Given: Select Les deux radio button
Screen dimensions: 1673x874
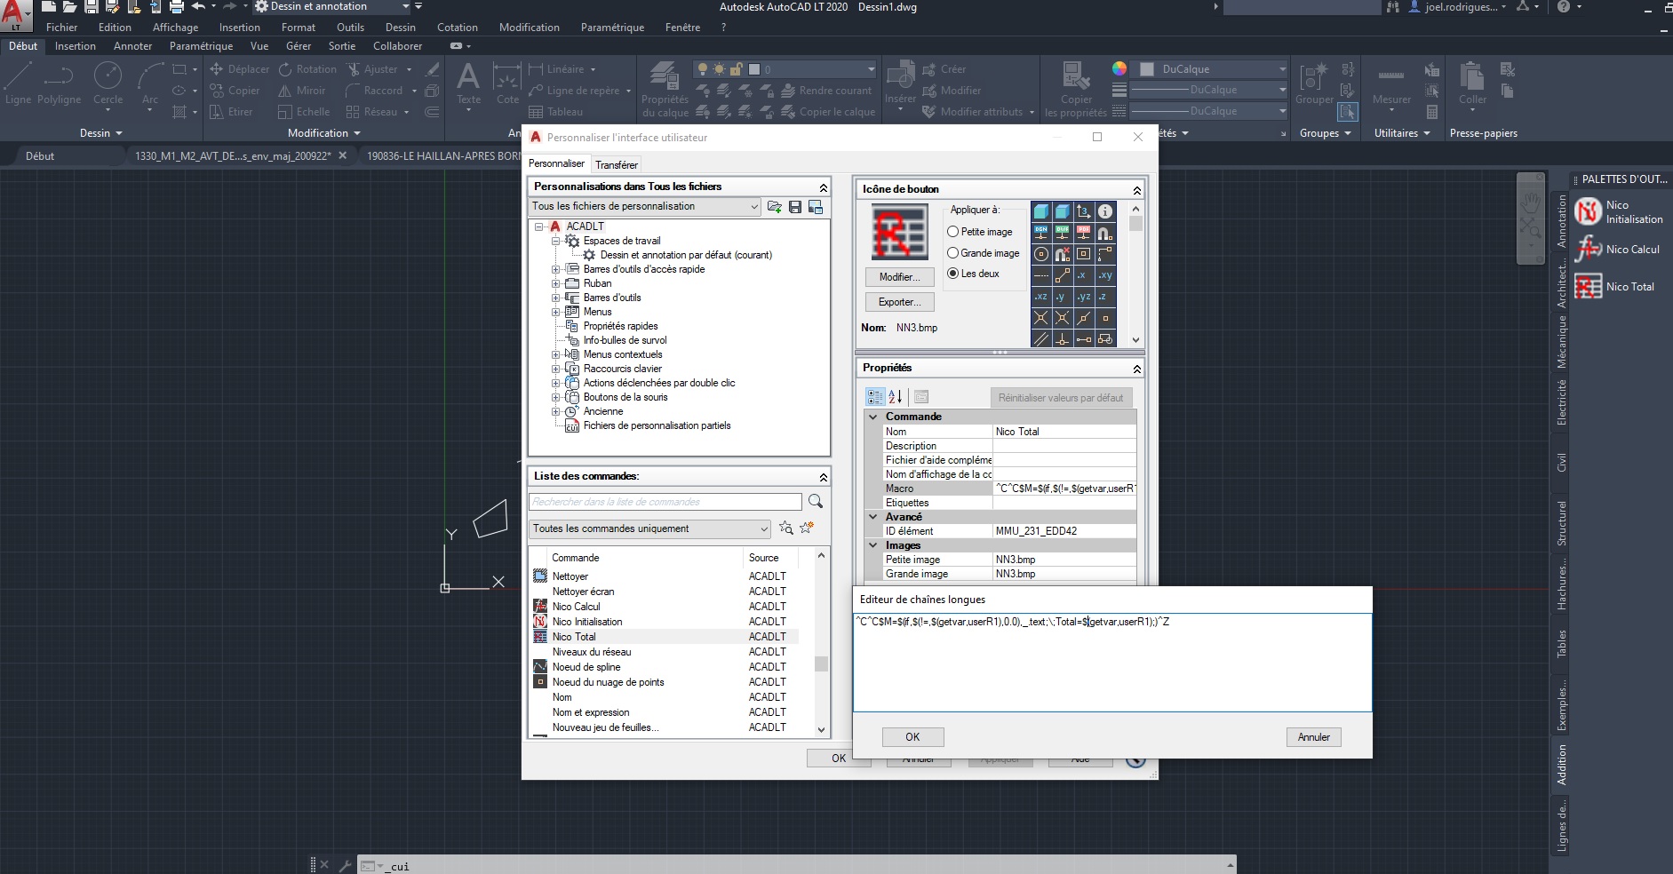Looking at the screenshot, I should point(953,274).
